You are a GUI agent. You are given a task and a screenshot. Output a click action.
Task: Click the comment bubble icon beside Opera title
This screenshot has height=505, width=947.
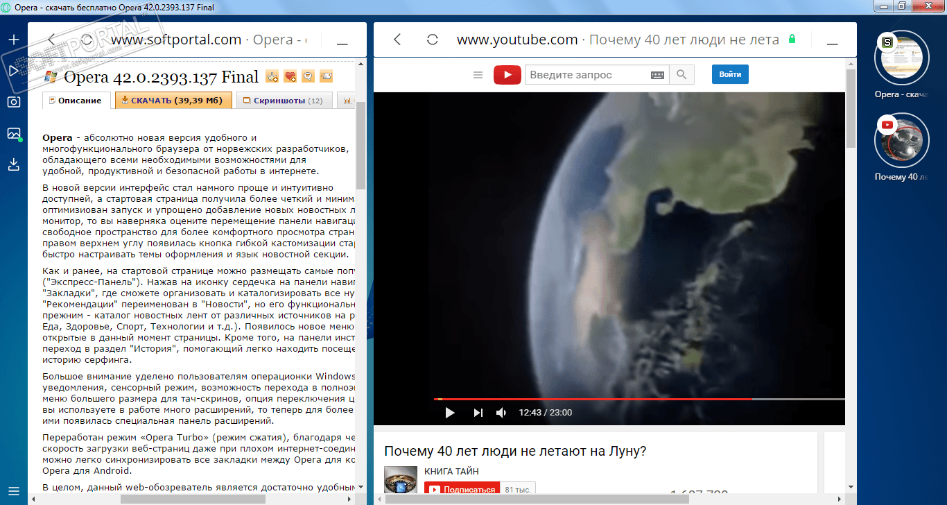(309, 76)
